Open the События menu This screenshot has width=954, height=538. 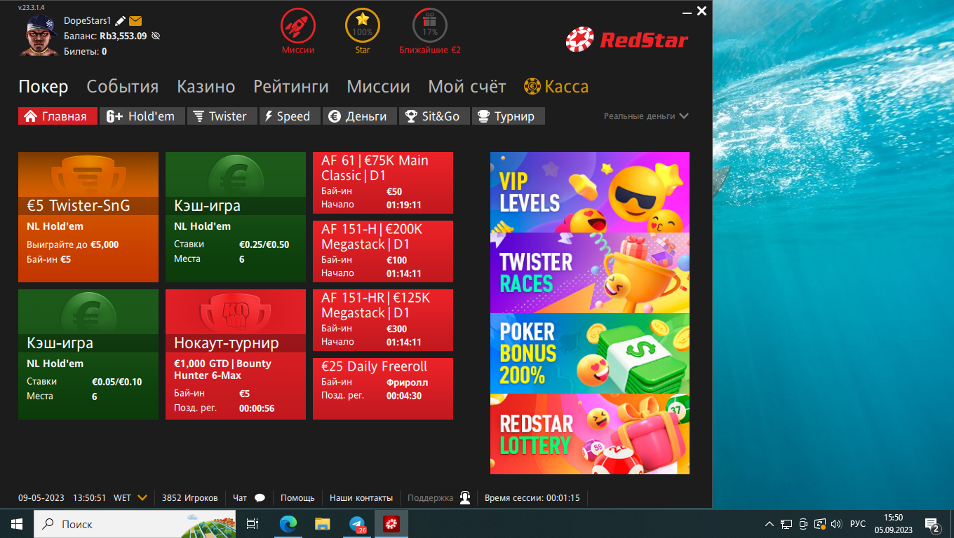coord(123,87)
